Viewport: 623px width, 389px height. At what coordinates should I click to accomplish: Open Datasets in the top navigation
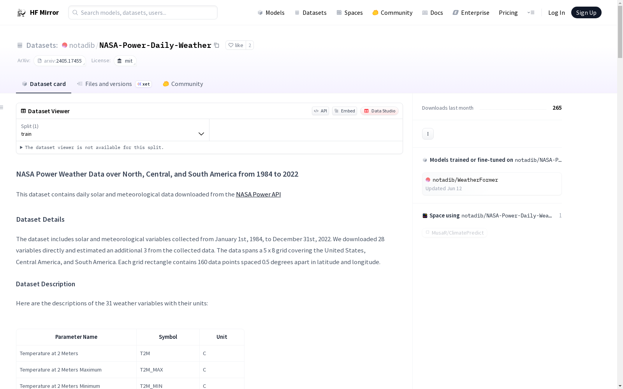[310, 12]
